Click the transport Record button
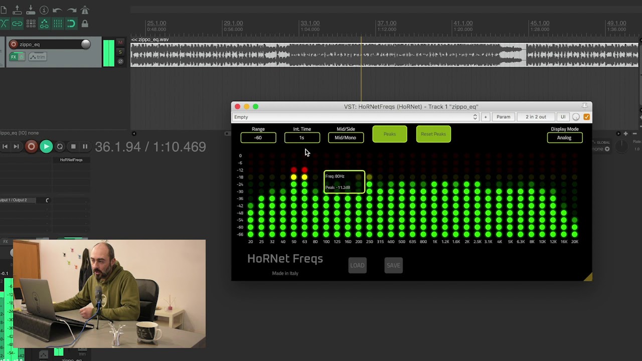 coord(31,146)
